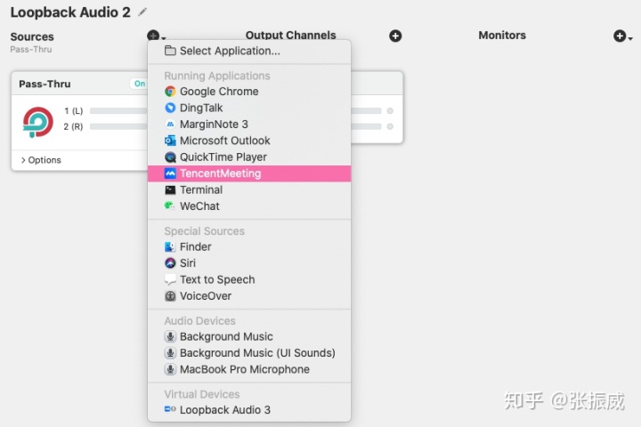This screenshot has width=641, height=427.
Task: Select Siri special source
Action: point(249,263)
